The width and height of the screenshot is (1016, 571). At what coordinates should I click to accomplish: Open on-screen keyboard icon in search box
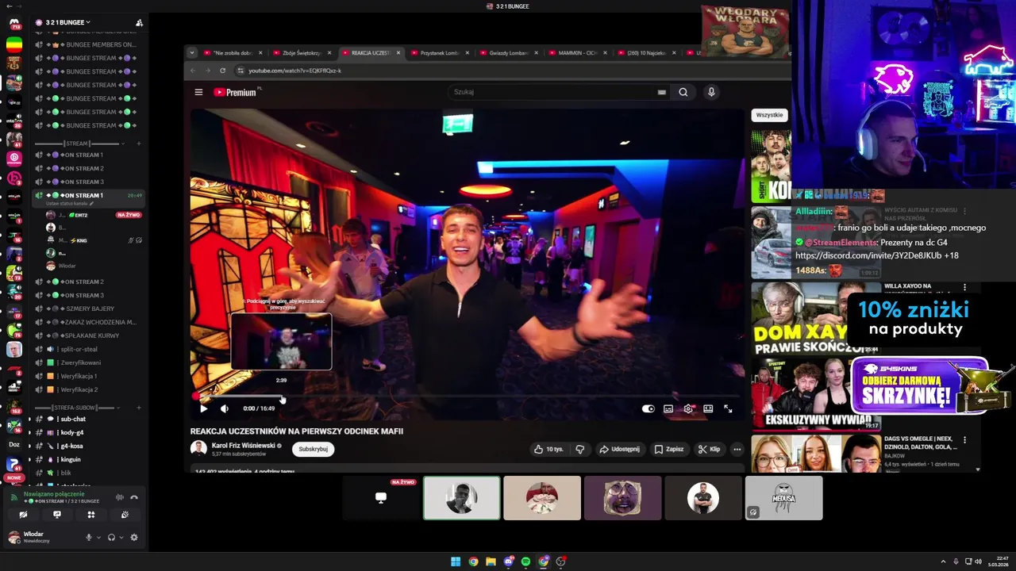(661, 92)
